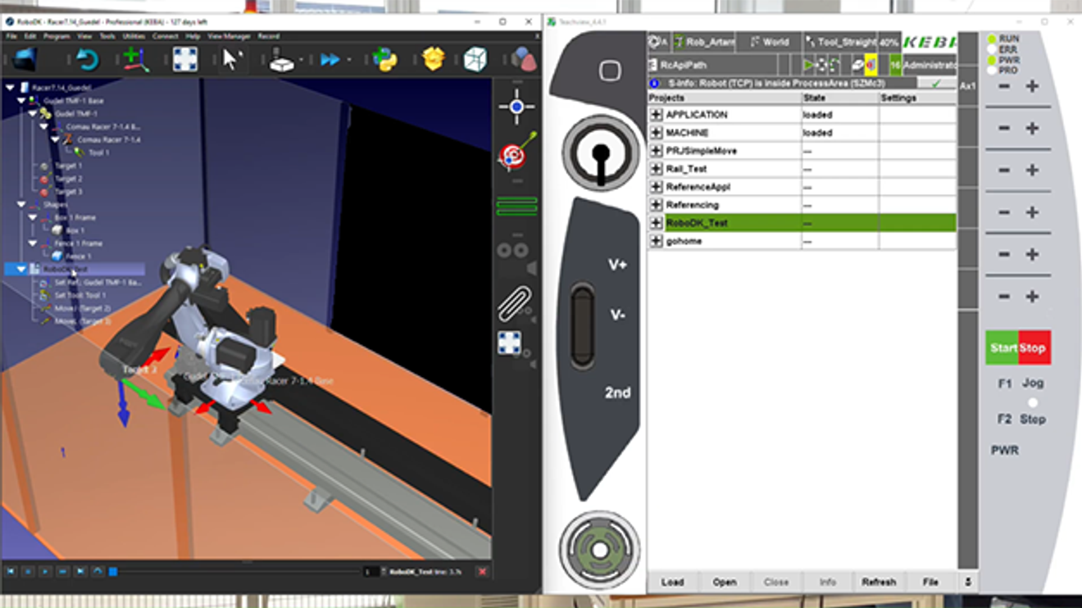The width and height of the screenshot is (1082, 608).
Task: Click the wireframe cube view icon
Action: [475, 59]
